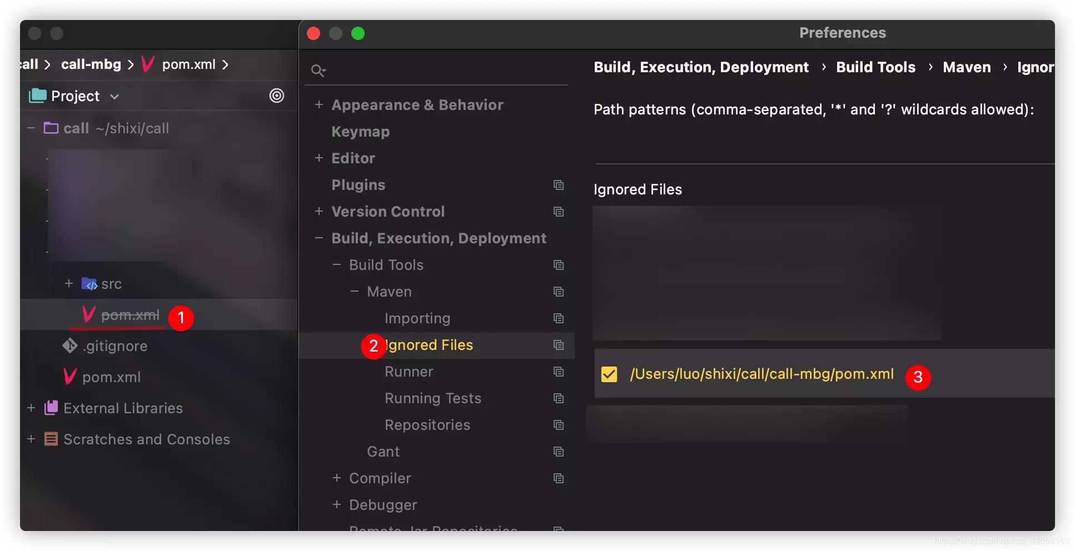Expand the Compiler settings node
This screenshot has height=551, width=1075.
coord(337,478)
